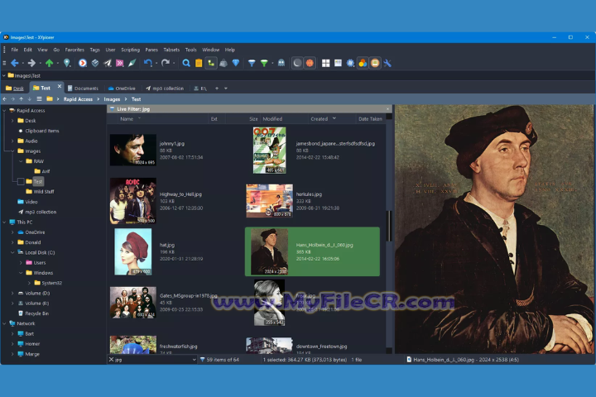The height and width of the screenshot is (397, 596).
Task: Open the tab list dropdown arrow after plus
Action: [226, 88]
